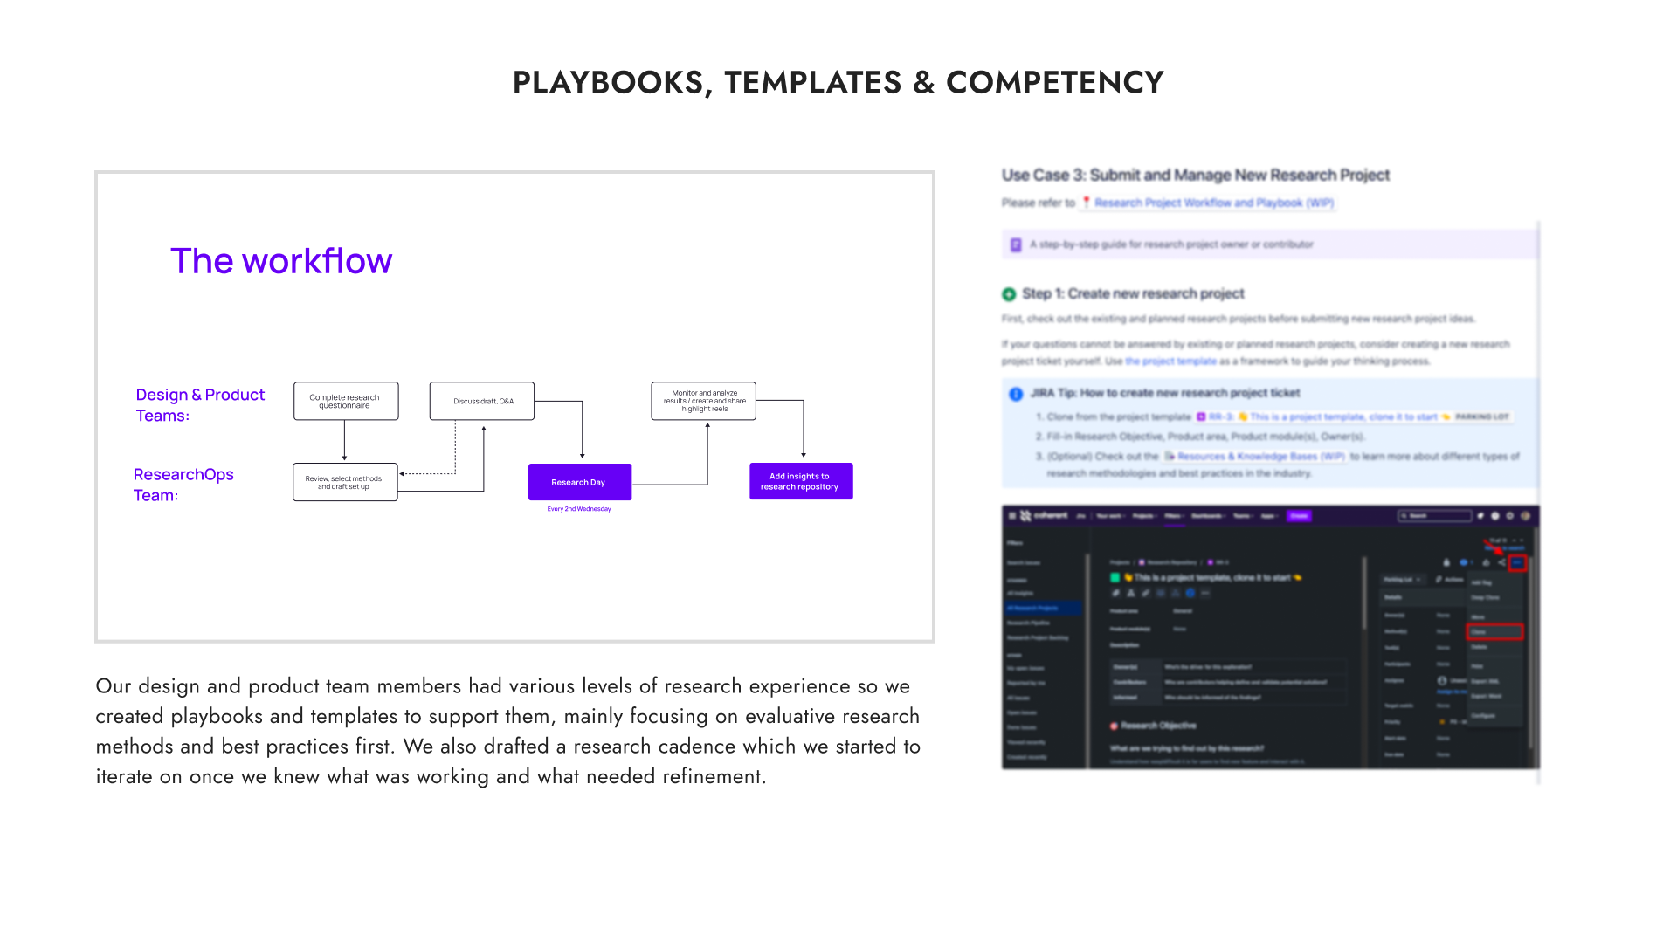Screen dimensions: 1677x943
Task: Open Resources & Knowledge Bases (WIP) link
Action: [1255, 457]
